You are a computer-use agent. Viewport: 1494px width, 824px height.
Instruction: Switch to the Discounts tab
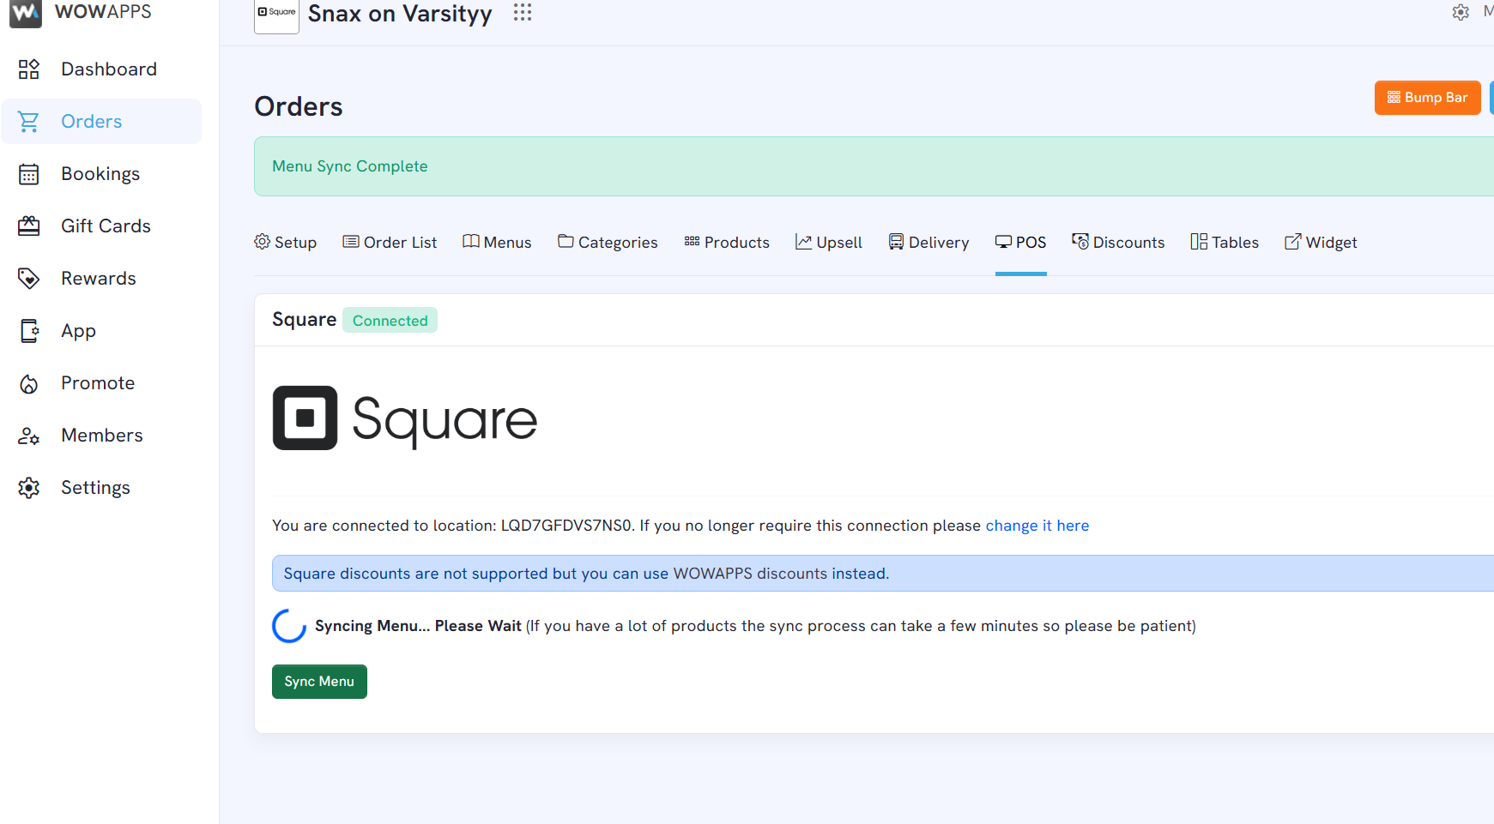(x=1118, y=243)
